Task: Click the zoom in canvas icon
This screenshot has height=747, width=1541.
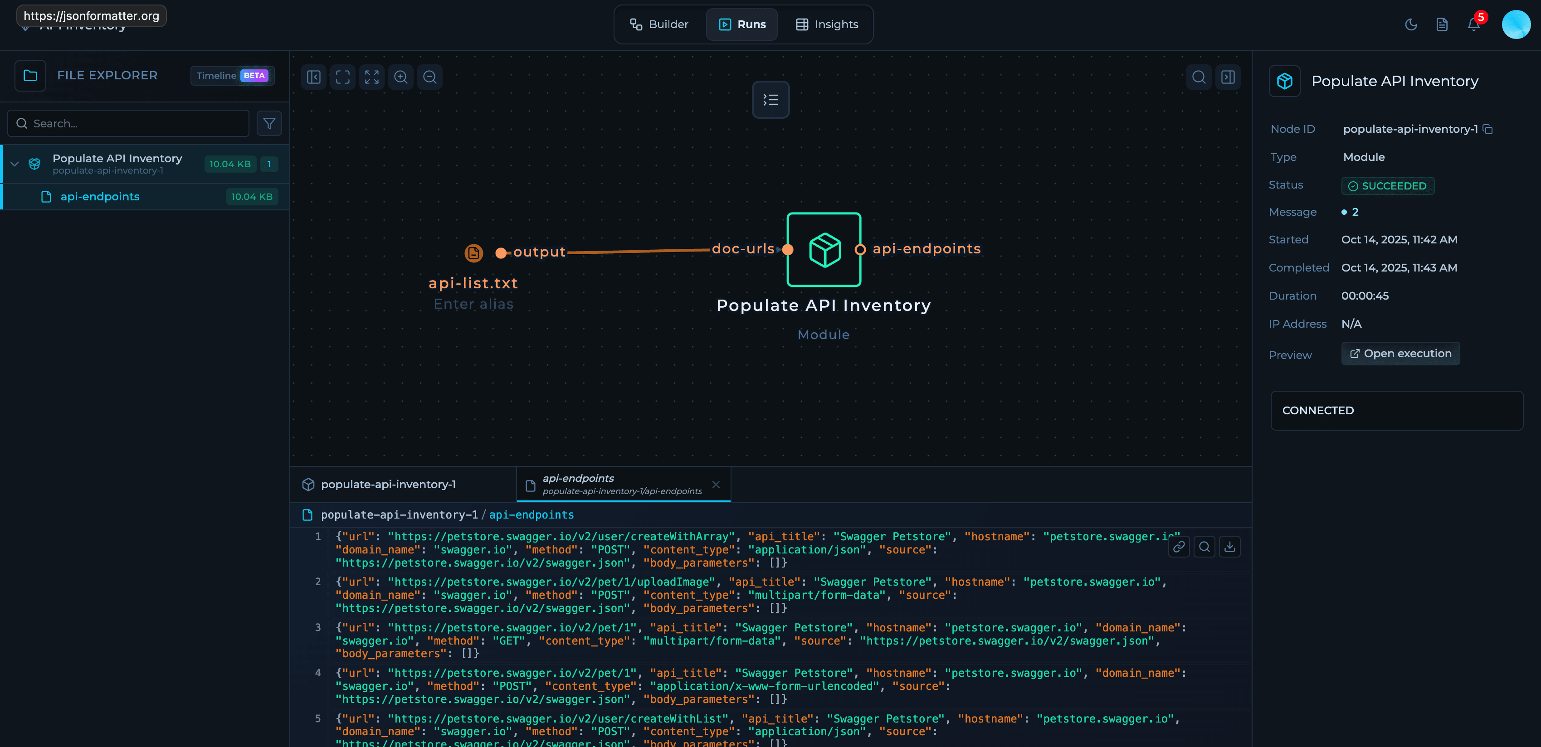Action: 401,77
